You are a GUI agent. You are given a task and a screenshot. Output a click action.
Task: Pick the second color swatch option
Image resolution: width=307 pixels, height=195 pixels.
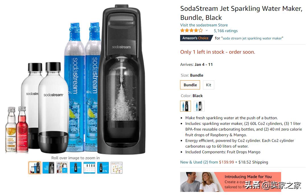199,106
